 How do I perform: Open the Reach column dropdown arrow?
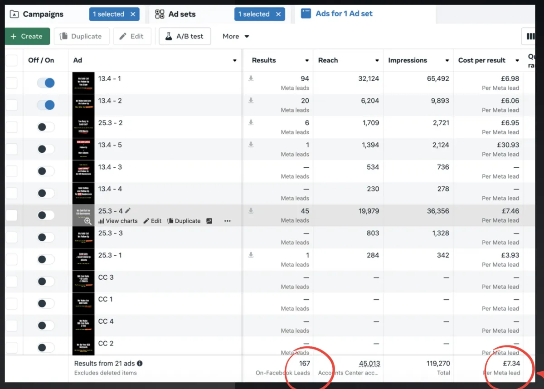[377, 61]
